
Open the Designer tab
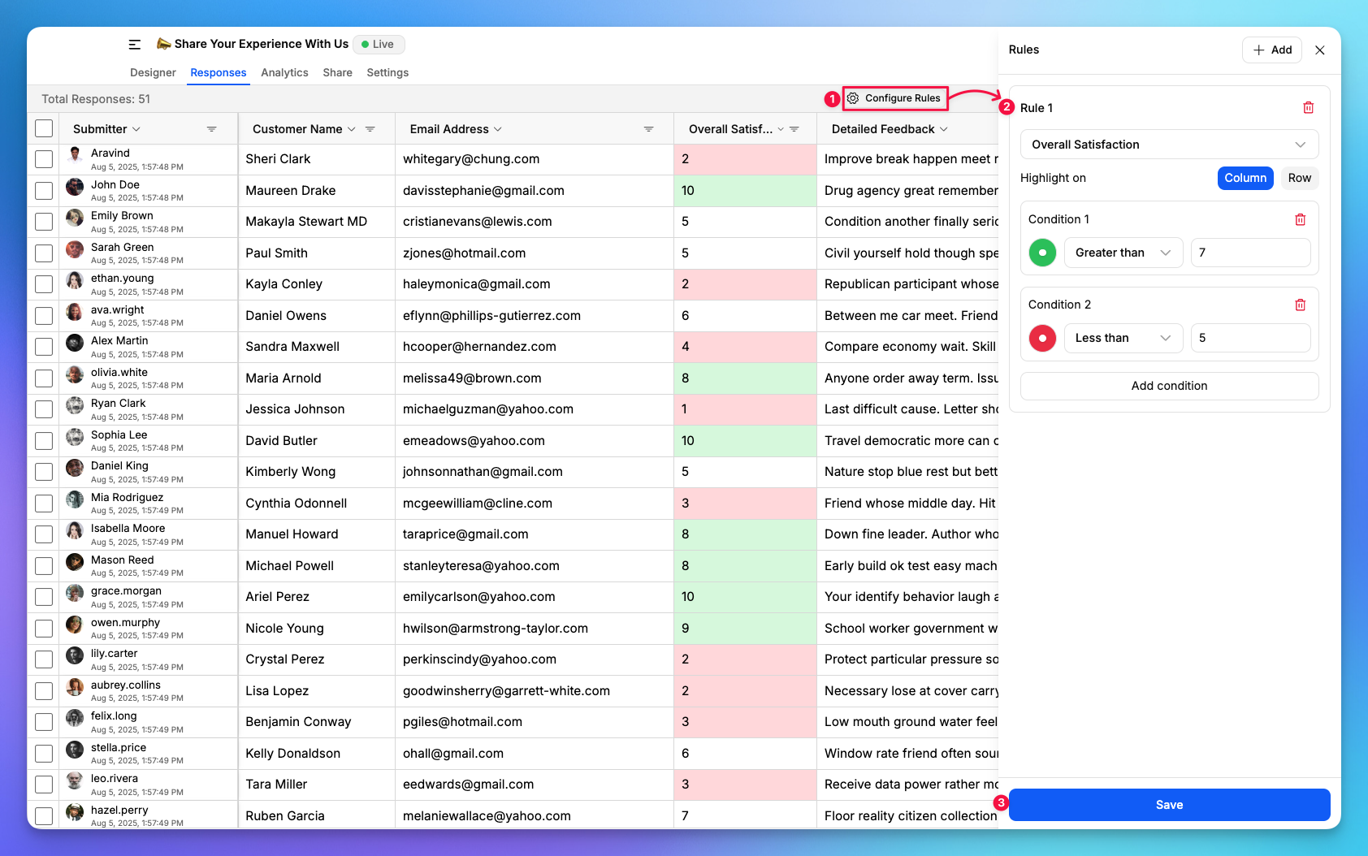152,72
